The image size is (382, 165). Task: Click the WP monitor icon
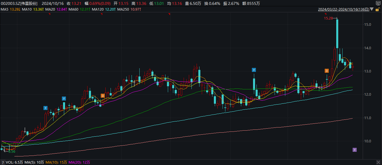[378, 3]
